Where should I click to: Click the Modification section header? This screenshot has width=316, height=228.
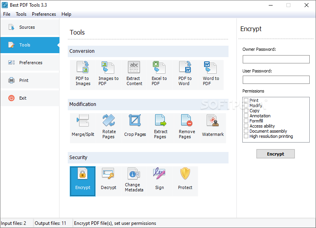148,104
